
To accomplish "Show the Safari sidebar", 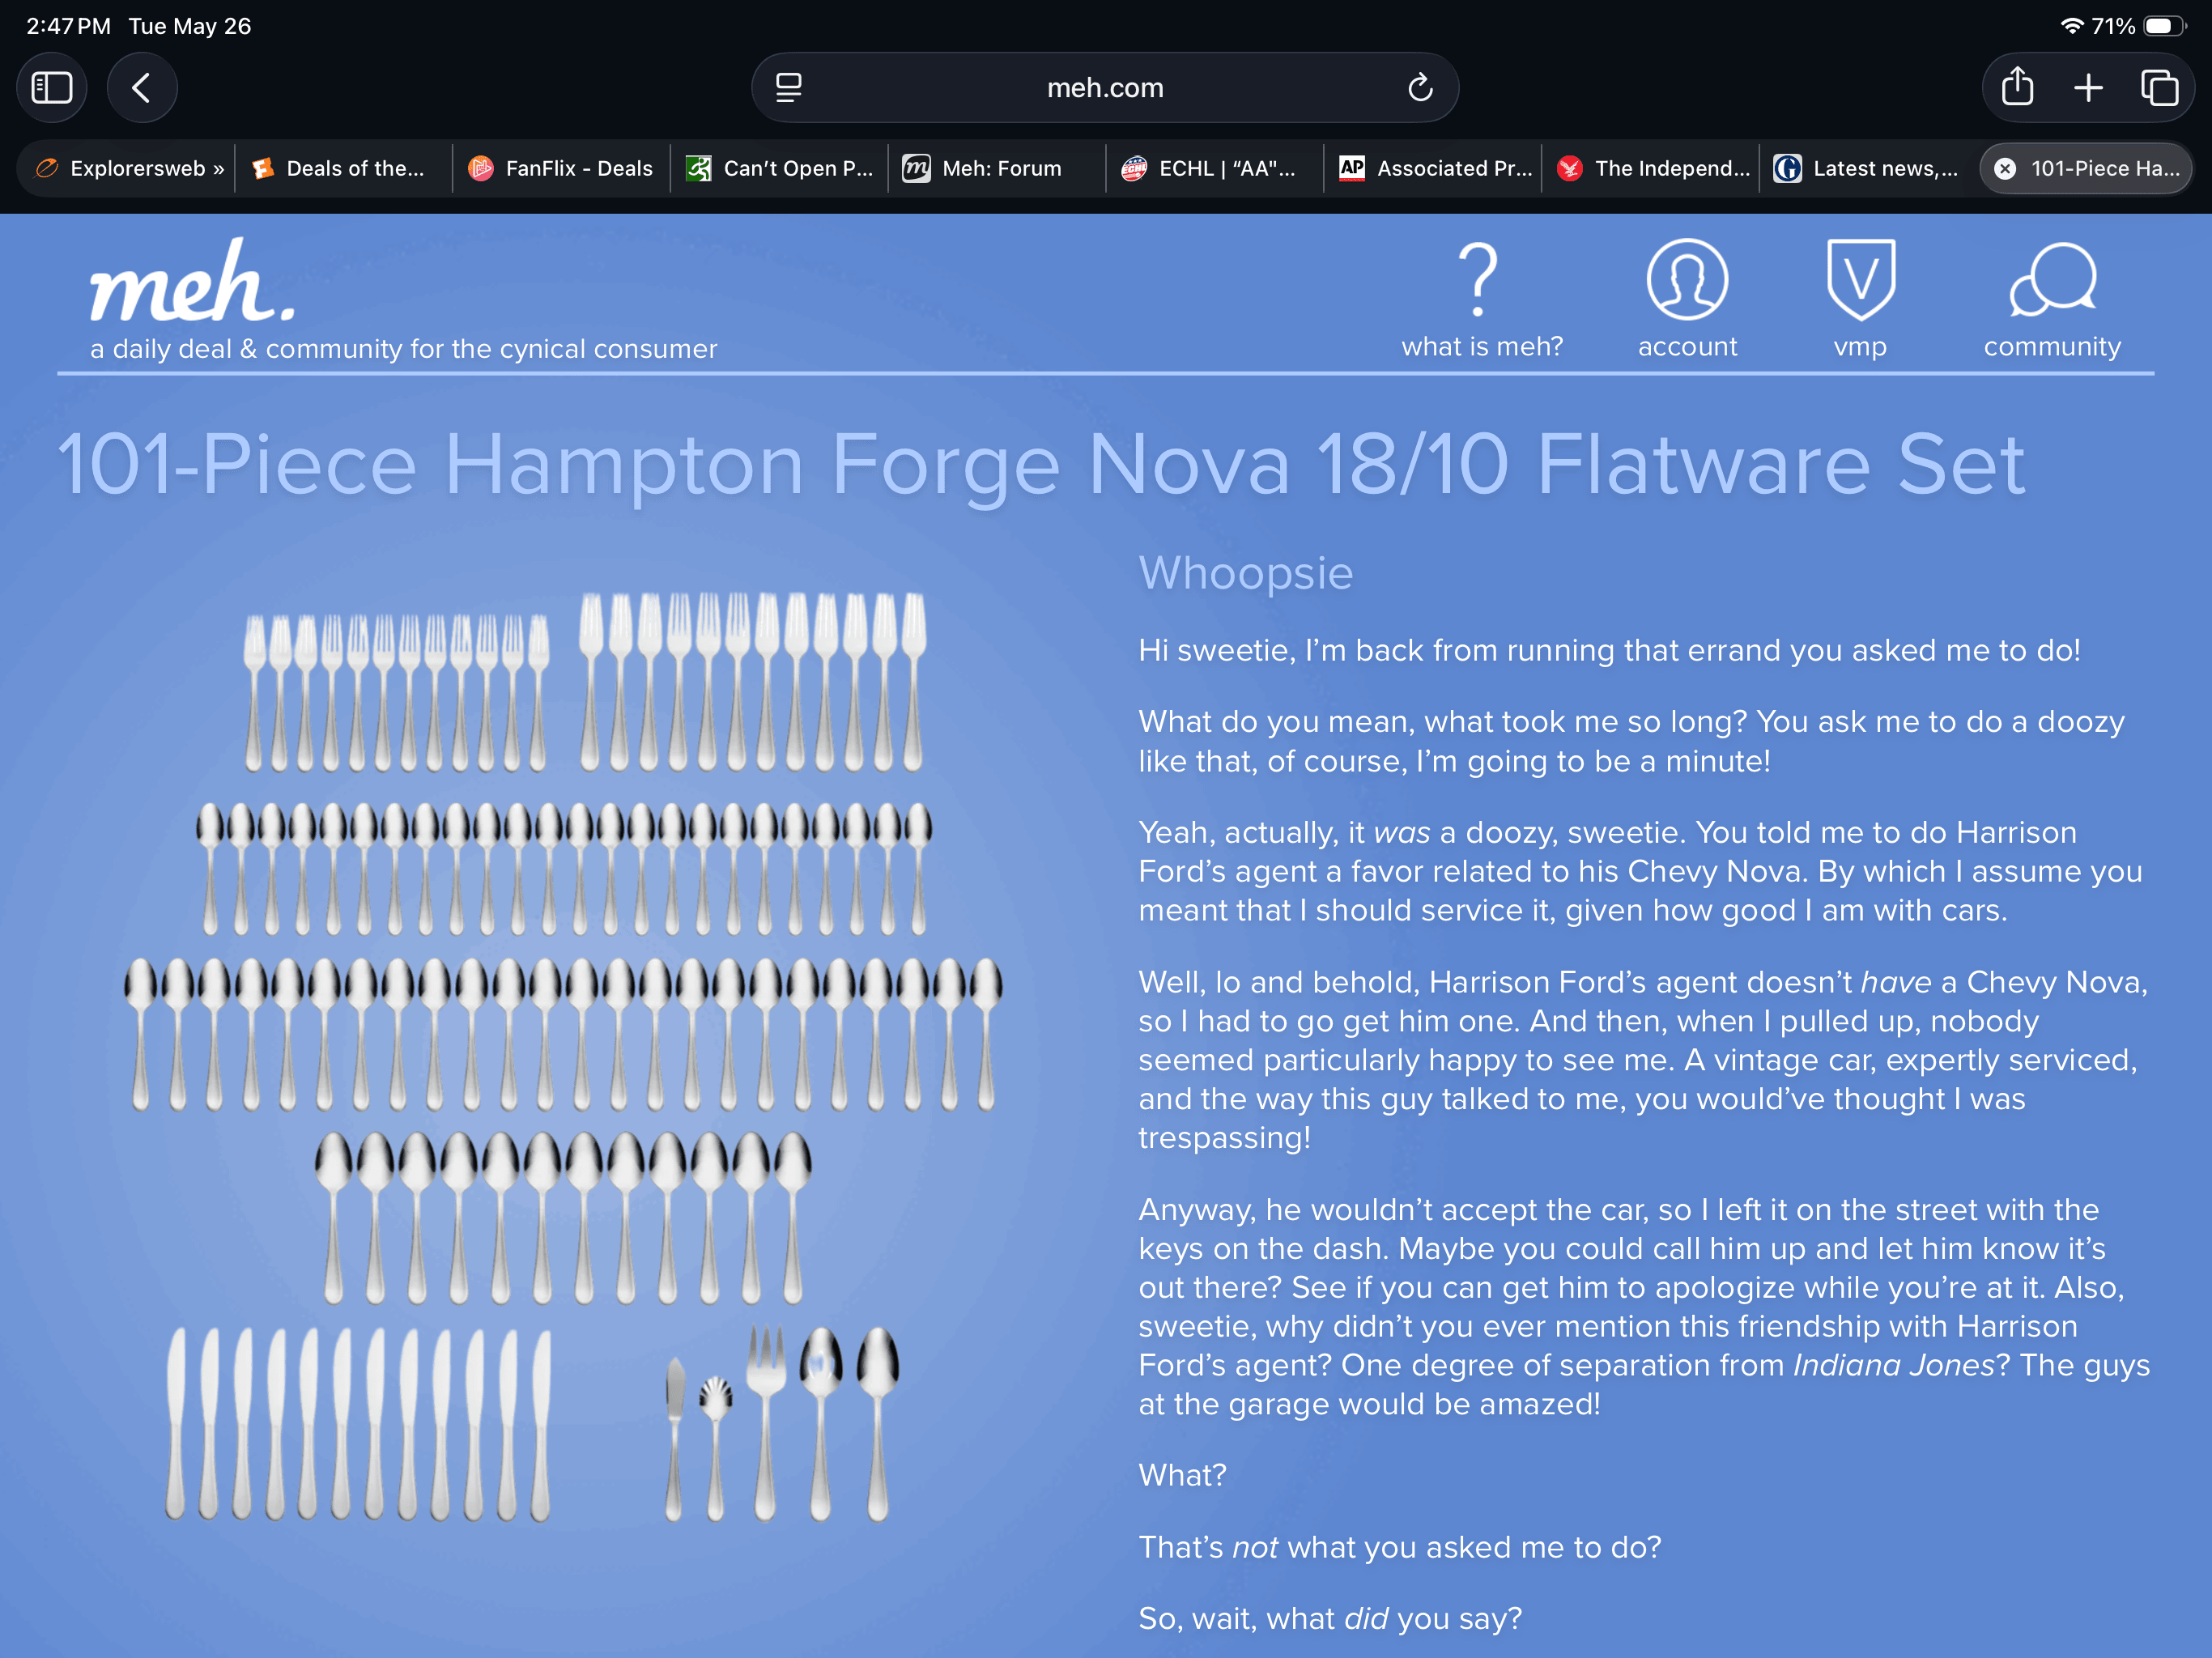I will point(52,88).
